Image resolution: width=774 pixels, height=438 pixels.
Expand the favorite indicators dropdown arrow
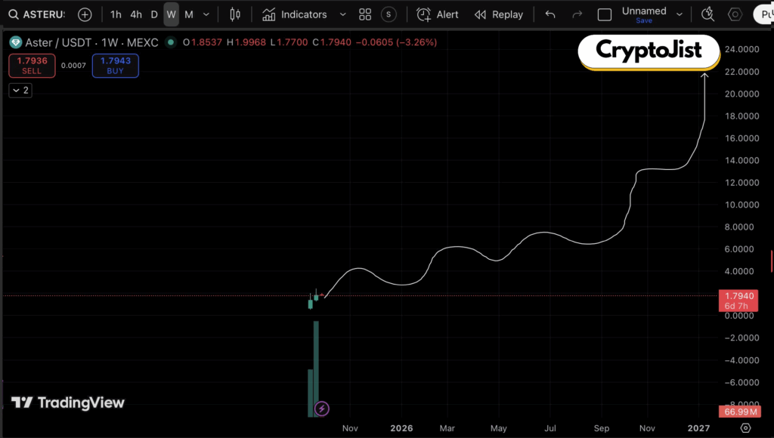(x=343, y=14)
